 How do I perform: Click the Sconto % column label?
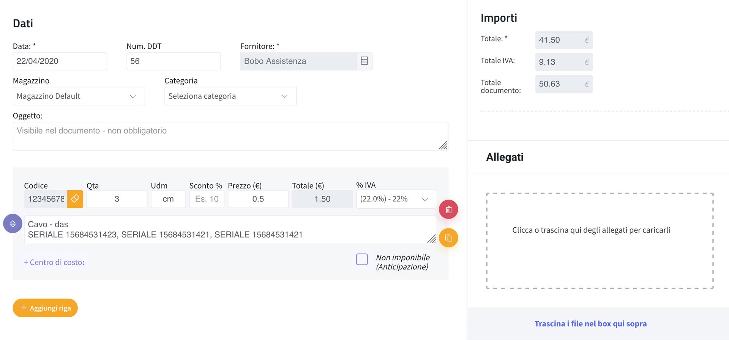coord(205,186)
